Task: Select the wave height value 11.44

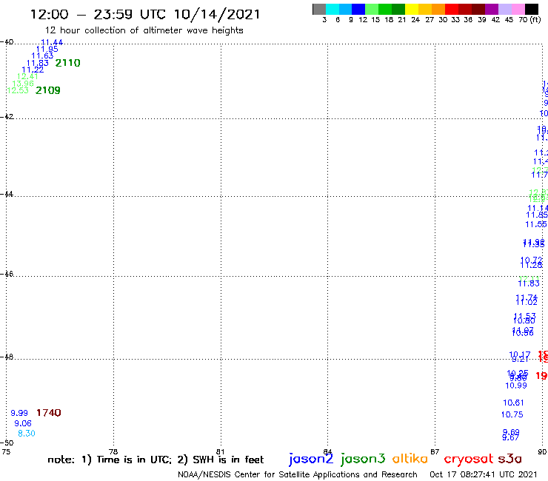Action: point(52,43)
